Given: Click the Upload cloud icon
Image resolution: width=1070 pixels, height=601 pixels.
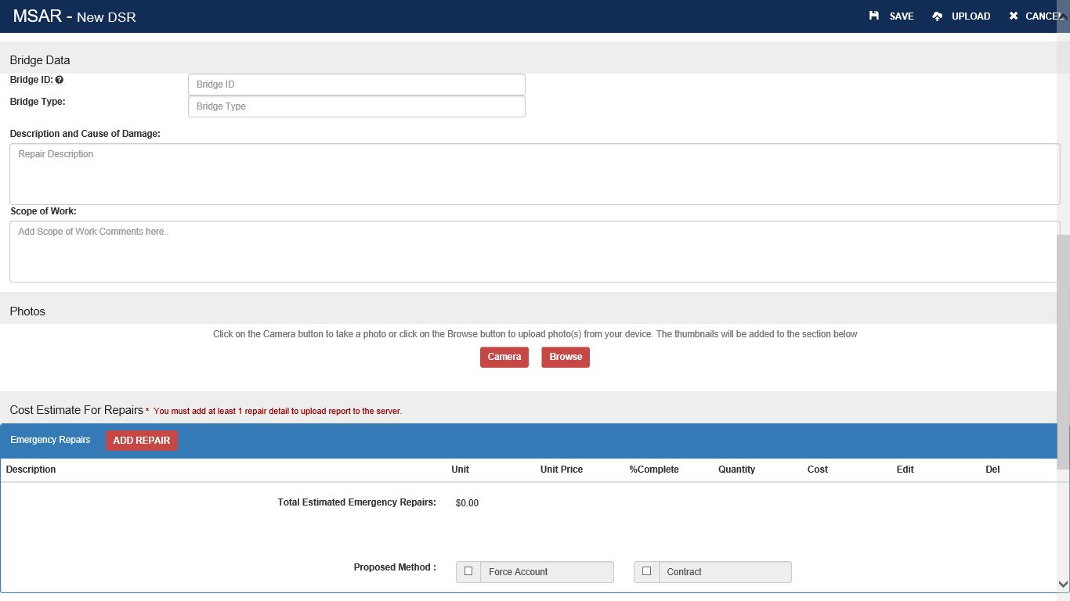Looking at the screenshot, I should [x=937, y=16].
